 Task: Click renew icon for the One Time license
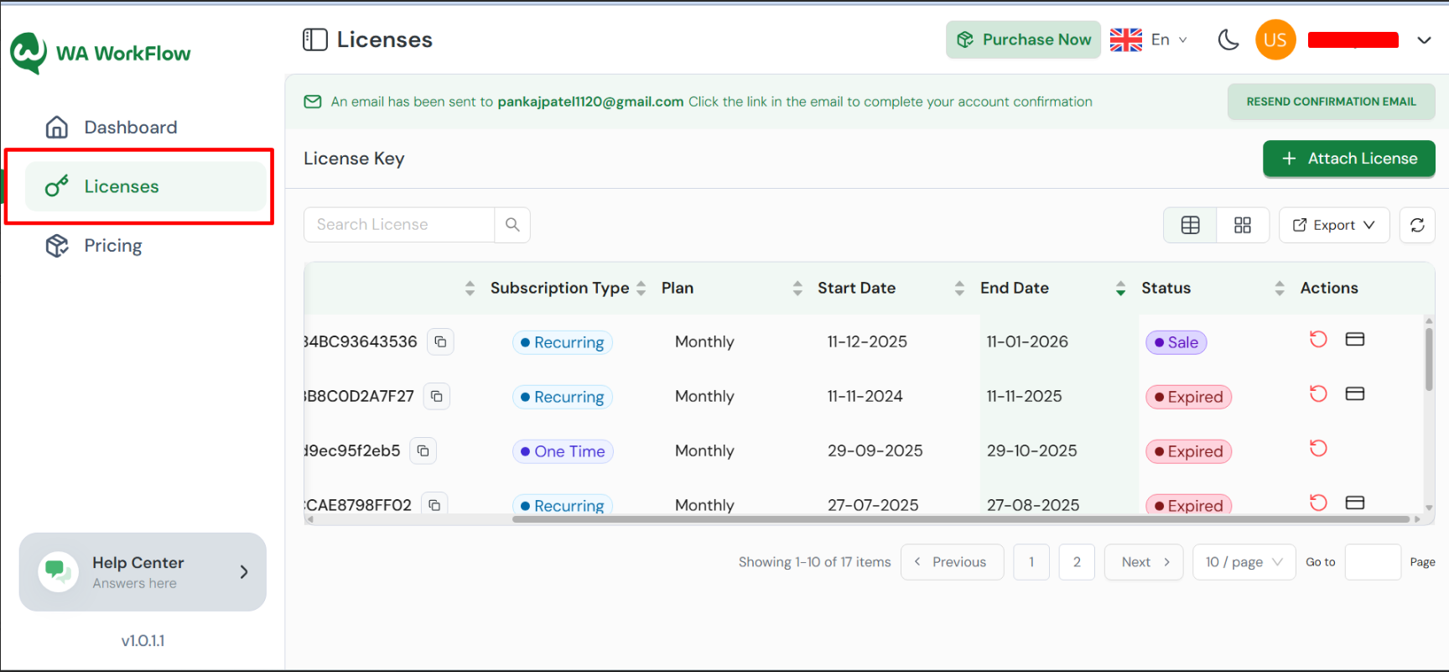pos(1318,448)
